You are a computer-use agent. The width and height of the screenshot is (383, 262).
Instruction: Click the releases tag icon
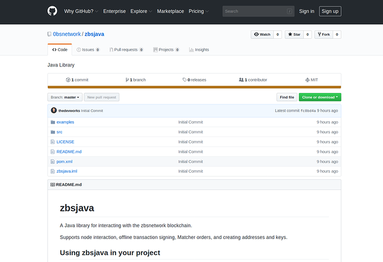[x=184, y=80]
